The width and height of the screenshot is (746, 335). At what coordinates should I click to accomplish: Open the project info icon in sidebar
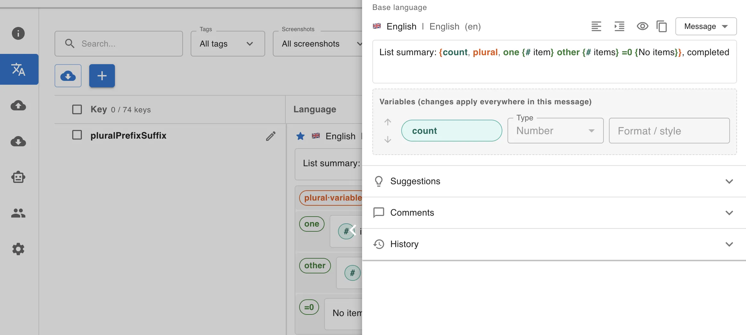click(18, 33)
